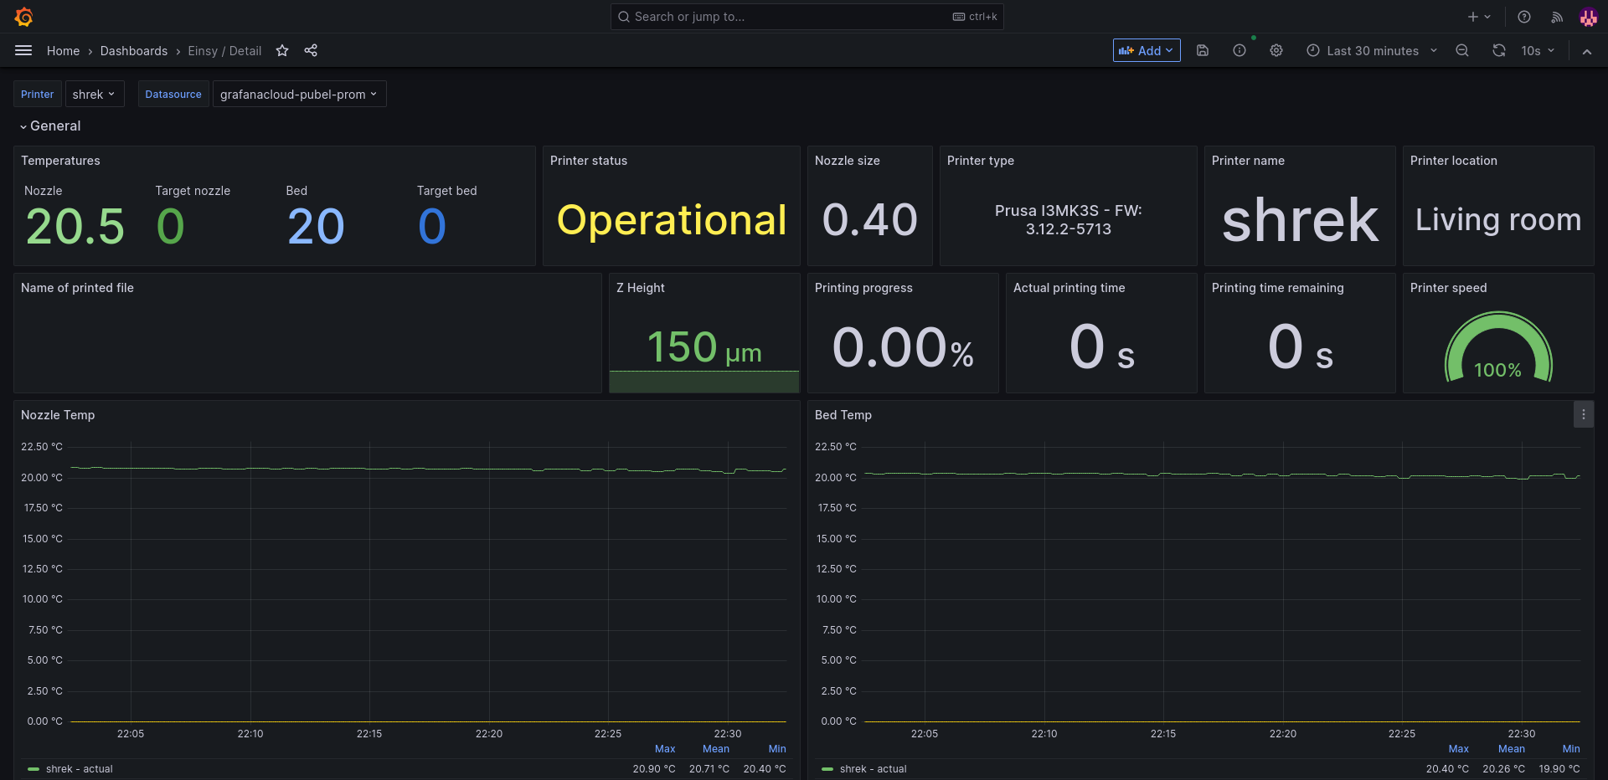This screenshot has width=1608, height=780.
Task: Zoom out the time range
Action: tap(1462, 51)
